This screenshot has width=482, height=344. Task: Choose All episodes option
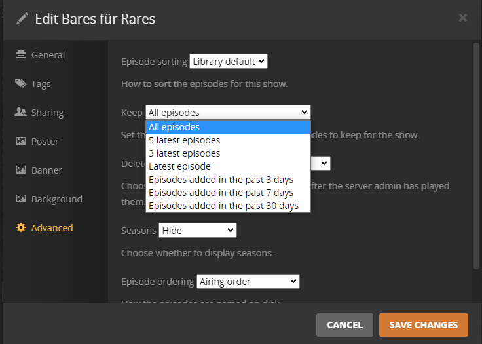click(x=228, y=127)
